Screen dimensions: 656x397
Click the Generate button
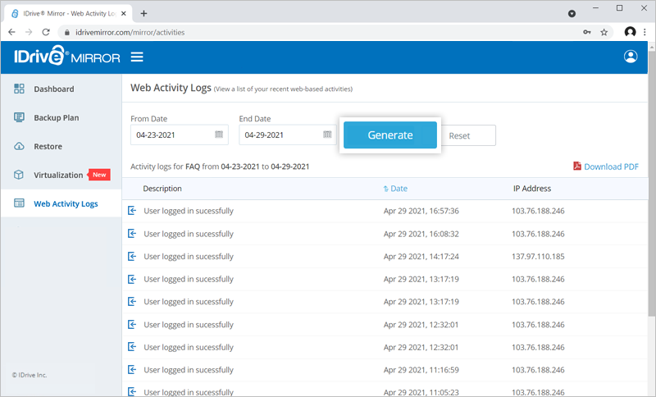point(390,135)
